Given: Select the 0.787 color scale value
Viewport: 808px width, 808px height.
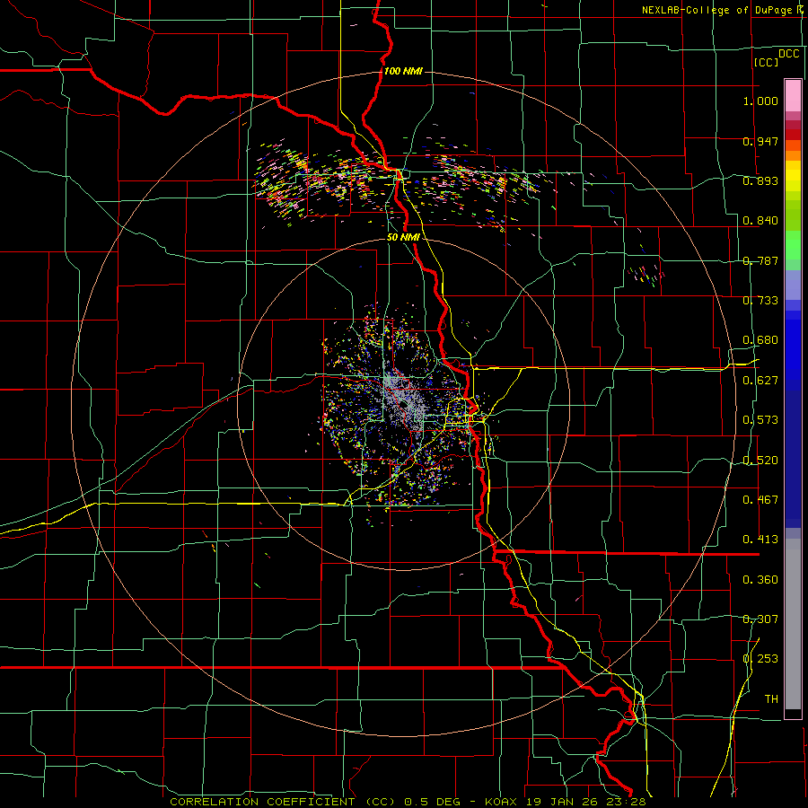Looking at the screenshot, I should click(760, 260).
